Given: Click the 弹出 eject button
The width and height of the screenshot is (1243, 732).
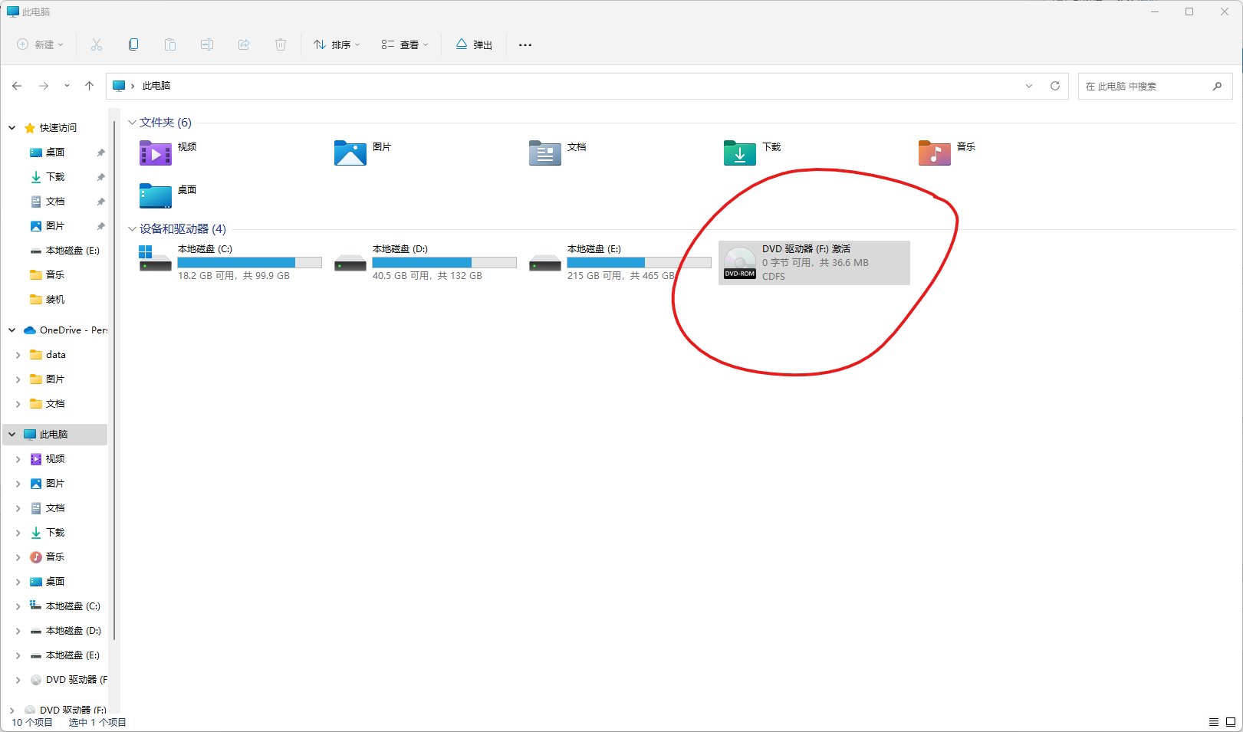Looking at the screenshot, I should click(474, 44).
